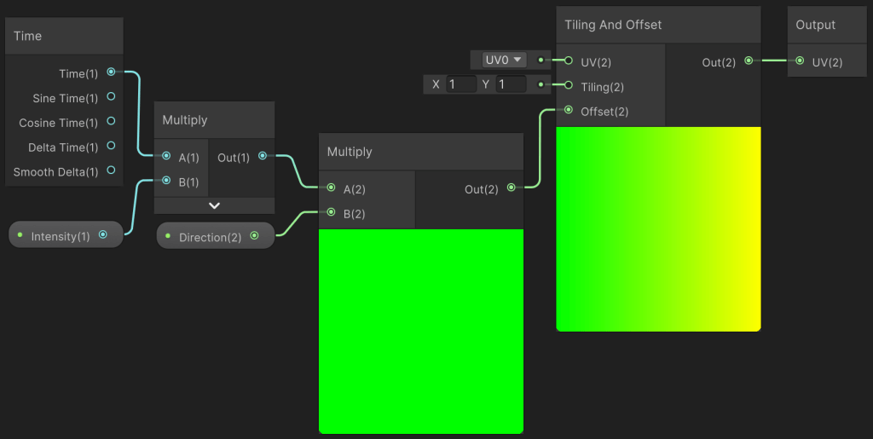Click Tiling And Offset Out(2) port

pyautogui.click(x=749, y=61)
